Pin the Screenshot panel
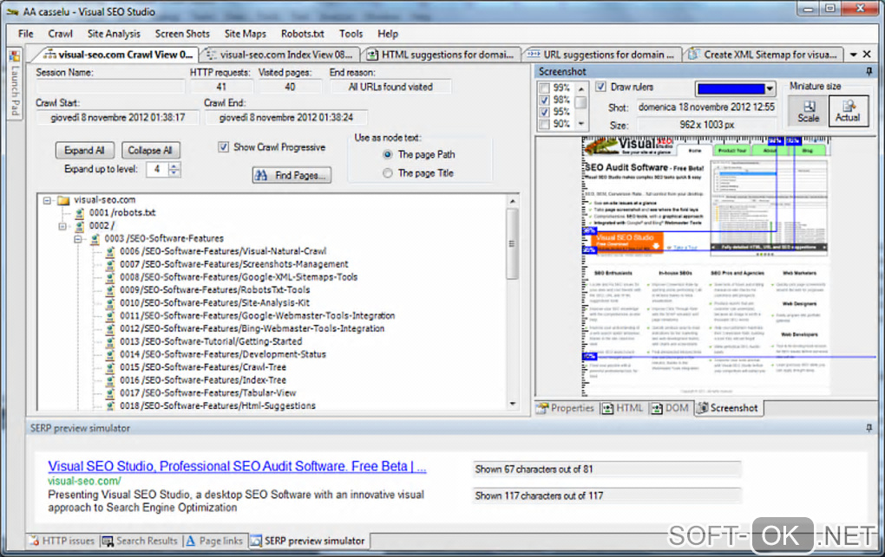 click(869, 72)
